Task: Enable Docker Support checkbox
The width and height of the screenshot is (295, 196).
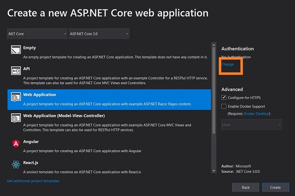Action: [224, 106]
